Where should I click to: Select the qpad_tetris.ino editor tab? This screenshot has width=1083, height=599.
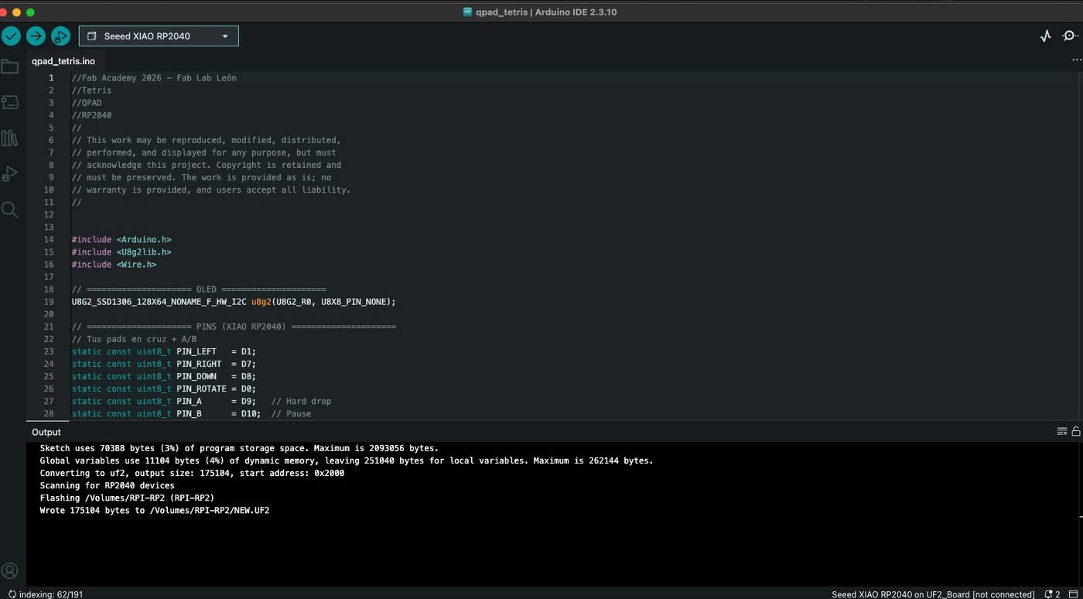point(63,61)
